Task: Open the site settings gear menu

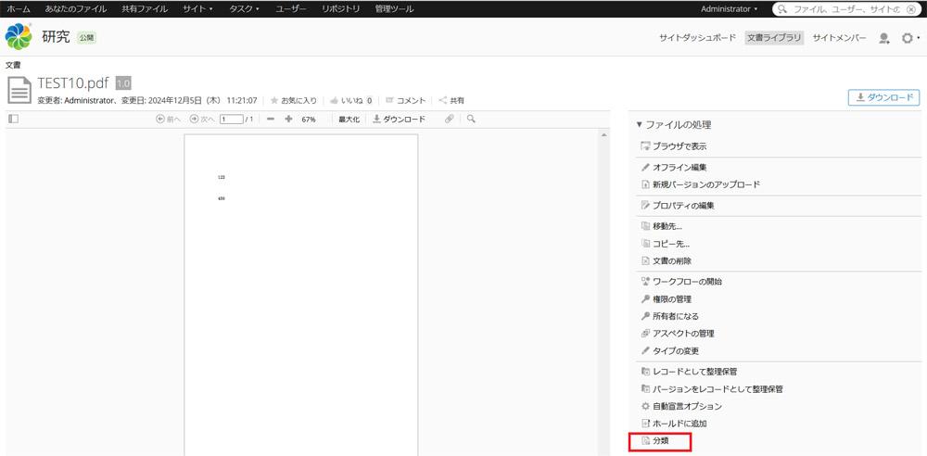Action: click(x=909, y=38)
